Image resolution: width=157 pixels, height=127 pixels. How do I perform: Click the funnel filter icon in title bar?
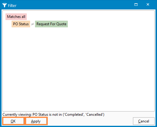5,5
